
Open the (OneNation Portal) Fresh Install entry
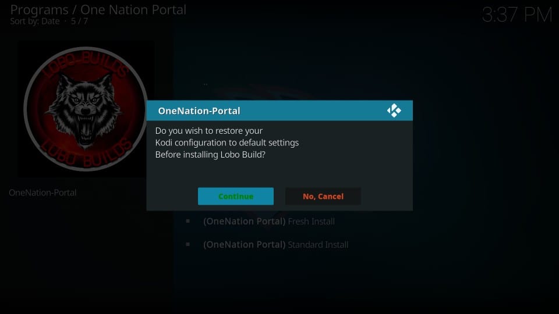269,221
